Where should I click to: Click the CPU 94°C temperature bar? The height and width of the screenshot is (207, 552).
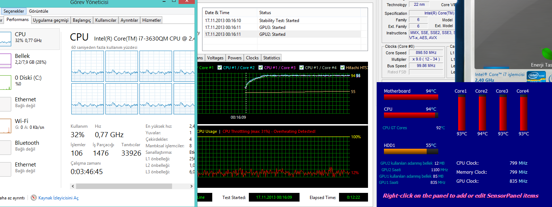click(411, 115)
